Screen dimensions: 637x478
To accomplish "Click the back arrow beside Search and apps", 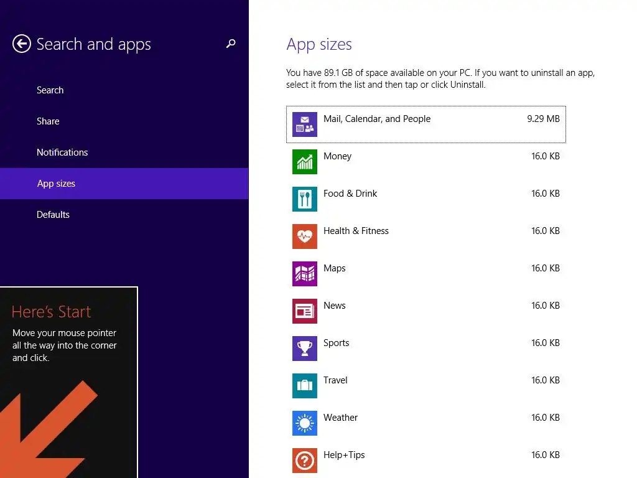I will pyautogui.click(x=22, y=44).
